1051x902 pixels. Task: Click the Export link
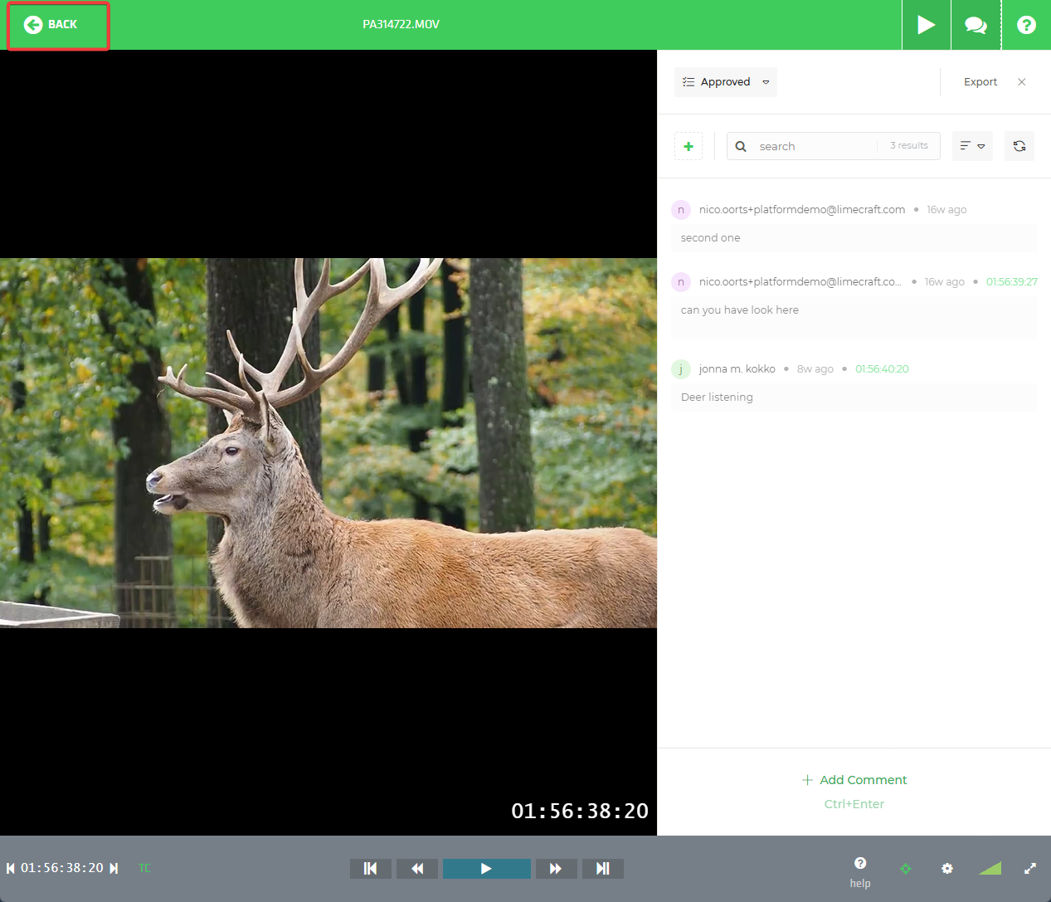pyautogui.click(x=980, y=82)
